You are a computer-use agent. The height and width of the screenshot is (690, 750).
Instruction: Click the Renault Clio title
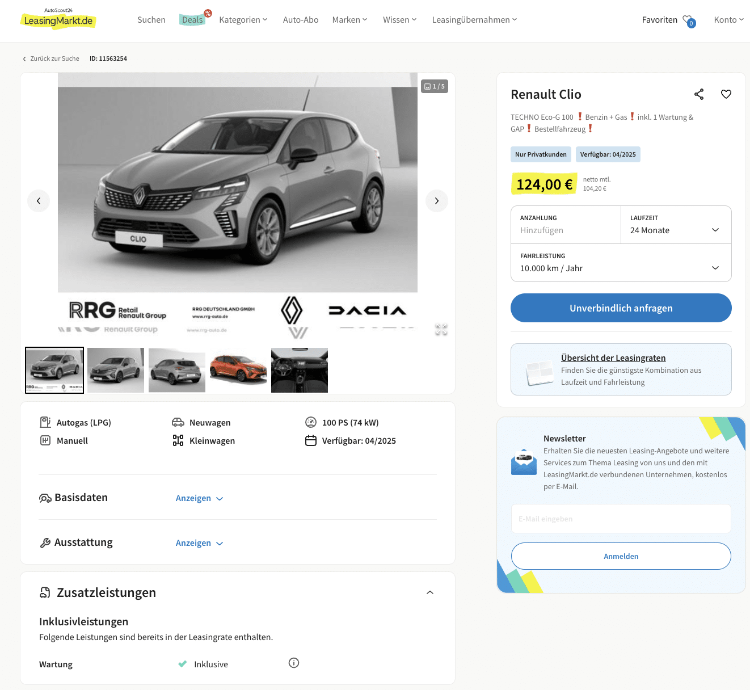click(546, 94)
